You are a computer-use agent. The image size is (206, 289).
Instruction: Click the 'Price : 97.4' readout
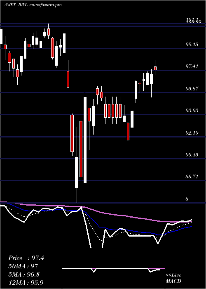[26, 258]
